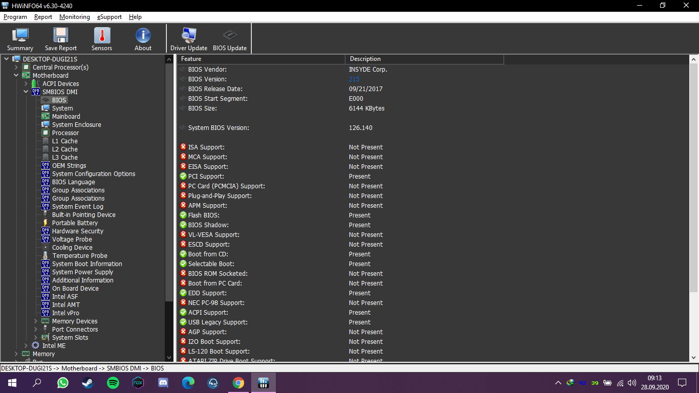
Task: Open Spotify from the taskbar
Action: 113,382
